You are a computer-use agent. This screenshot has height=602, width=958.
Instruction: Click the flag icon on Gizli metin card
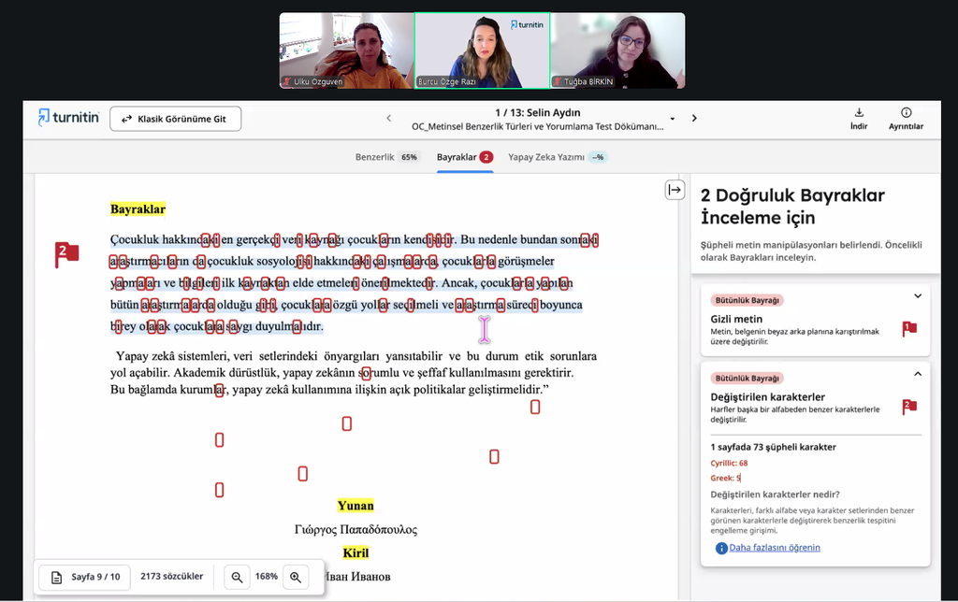[x=908, y=328]
